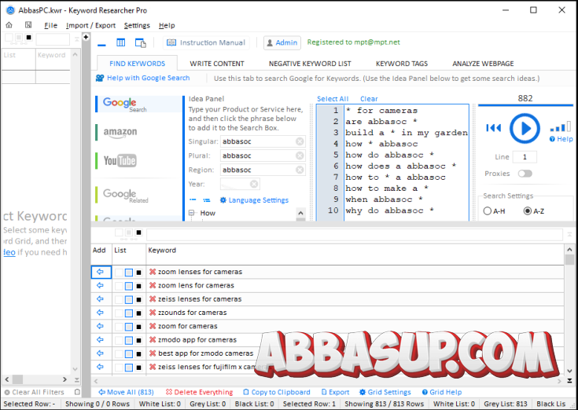The height and width of the screenshot is (410, 578).
Task: Open the Instruction Manual
Action: 206,42
